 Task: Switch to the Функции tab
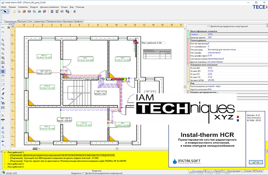click(22, 21)
